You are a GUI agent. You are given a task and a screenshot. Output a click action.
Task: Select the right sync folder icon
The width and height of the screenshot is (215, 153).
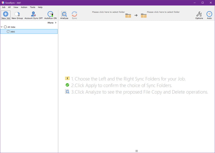143,16
